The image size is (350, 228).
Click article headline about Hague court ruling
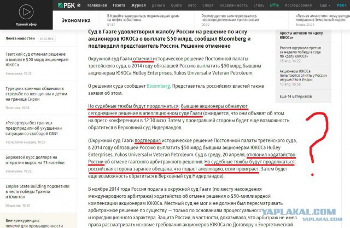tap(169, 39)
